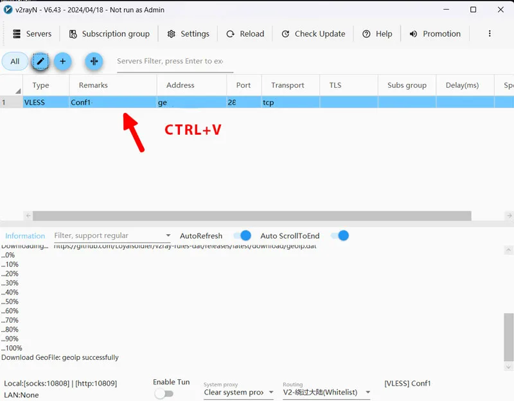Click the pencil edit icon button
The image size is (514, 401).
pyautogui.click(x=40, y=62)
